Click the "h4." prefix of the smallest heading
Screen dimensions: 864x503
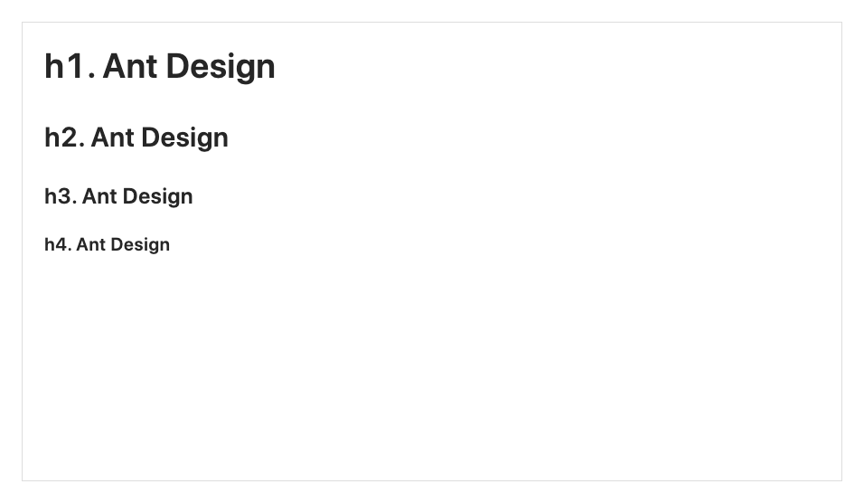(57, 244)
